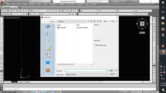Viewport: 166px width, 93px height.
Task: Click the Save icon in Standard toolbar
Action: pos(8,11)
